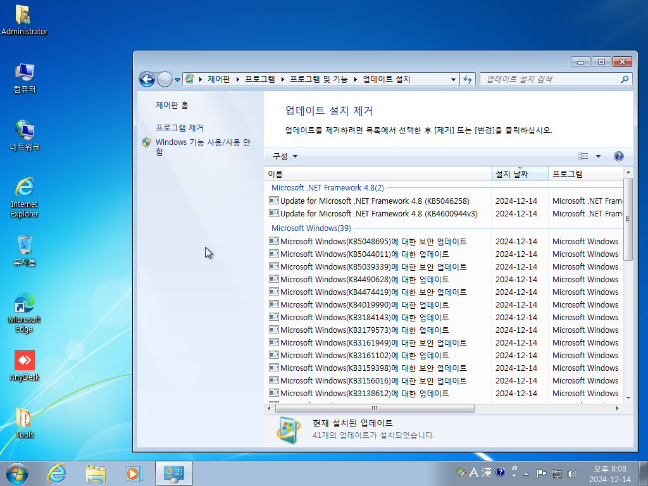Open the 구성 organize menu
This screenshot has height=486, width=648.
[x=285, y=156]
